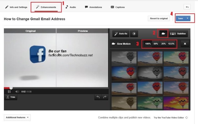198x124 pixels.
Task: Select the top row middle balloon filter
Action: pos(150,58)
